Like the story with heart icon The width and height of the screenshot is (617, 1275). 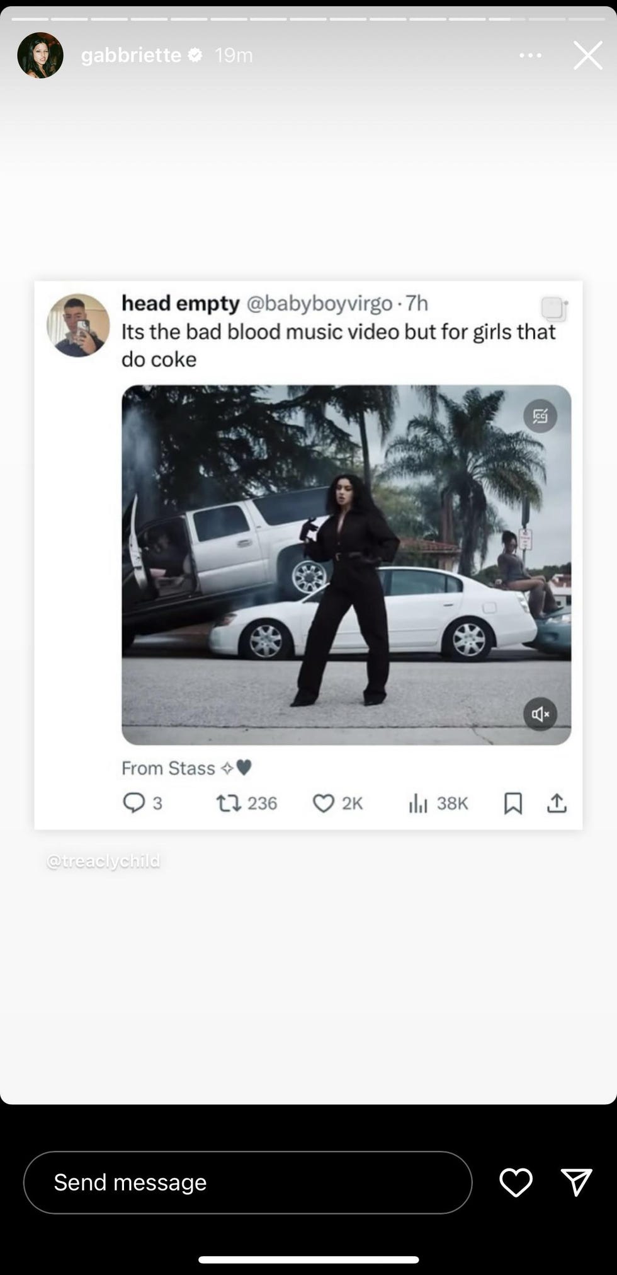click(516, 1182)
